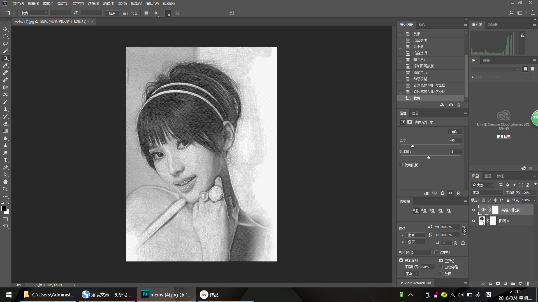Create new adjustment layer icon
This screenshot has height=302, width=538.
505,284
